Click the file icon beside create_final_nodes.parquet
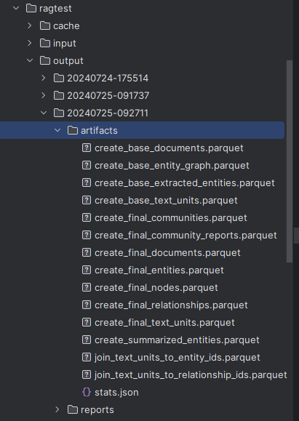299x421 pixels. [87, 287]
